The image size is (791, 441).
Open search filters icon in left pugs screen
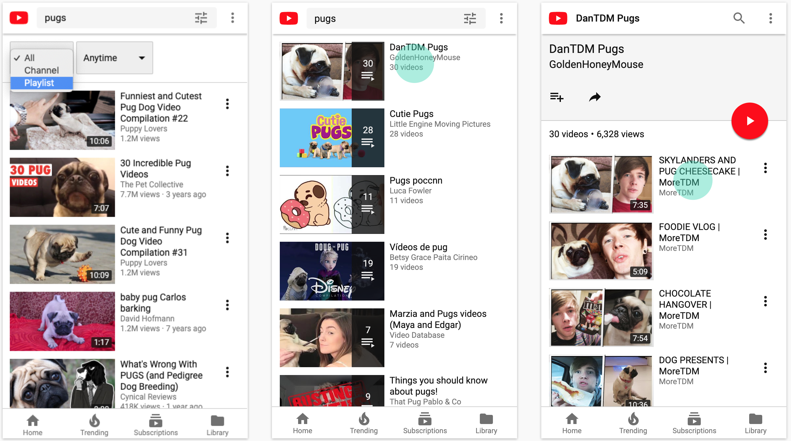201,18
